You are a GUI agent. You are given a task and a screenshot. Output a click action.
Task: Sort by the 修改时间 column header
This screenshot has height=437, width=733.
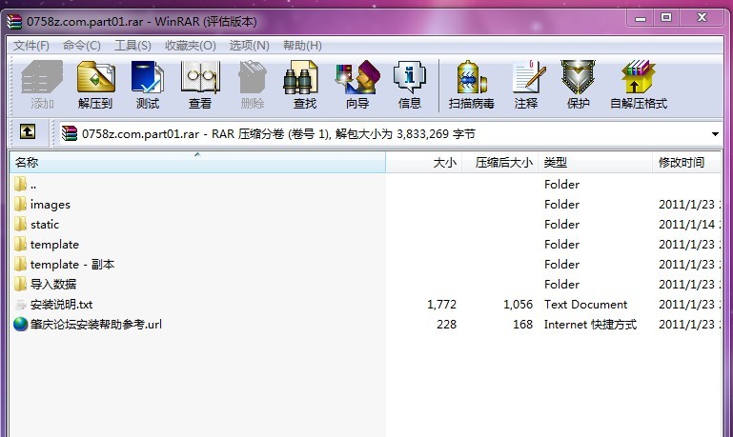coord(686,163)
